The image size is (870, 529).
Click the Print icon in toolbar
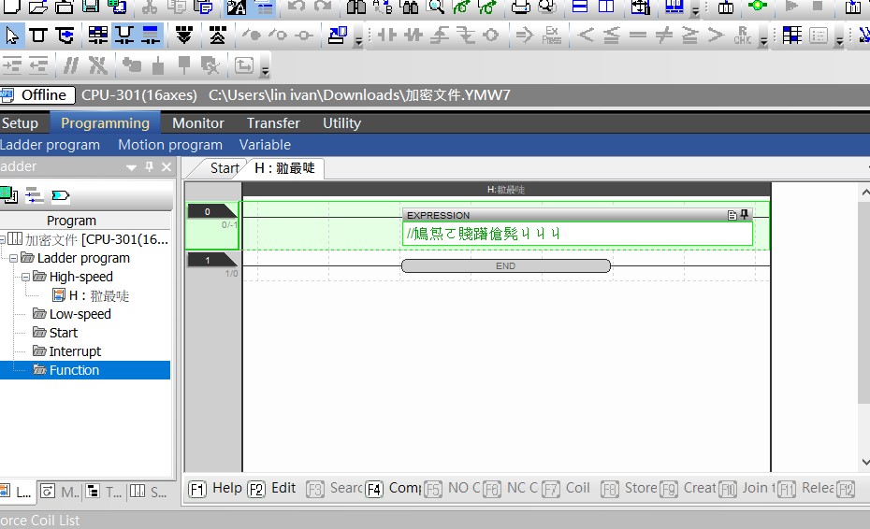pyautogui.click(x=520, y=7)
